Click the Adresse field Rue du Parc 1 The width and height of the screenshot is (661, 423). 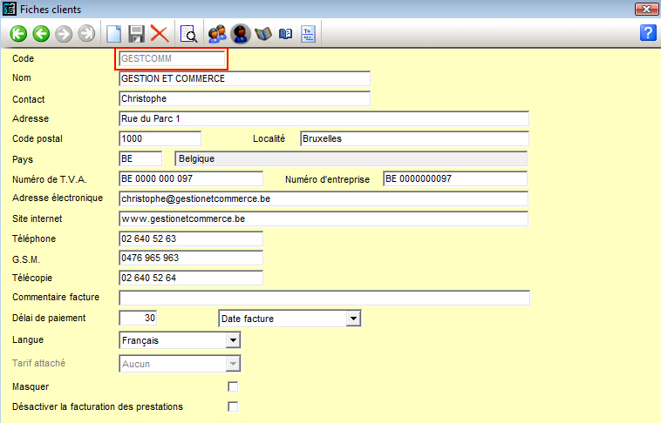click(x=324, y=118)
